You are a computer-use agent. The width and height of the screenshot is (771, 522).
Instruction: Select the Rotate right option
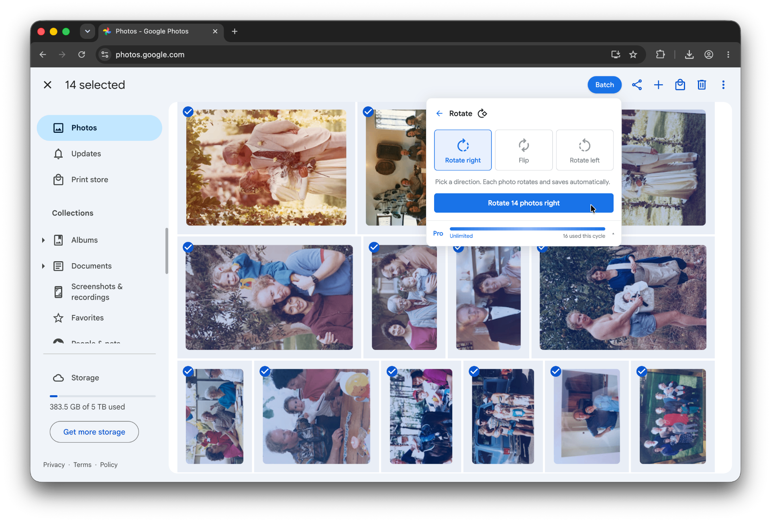(463, 150)
